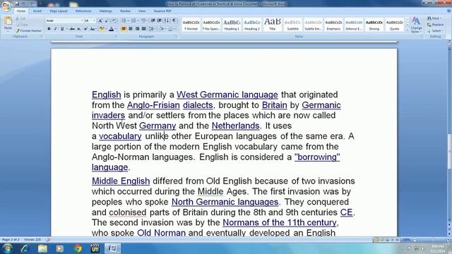452x254 pixels.
Task: Open the Line Spacing dropdown
Action: [152, 29]
